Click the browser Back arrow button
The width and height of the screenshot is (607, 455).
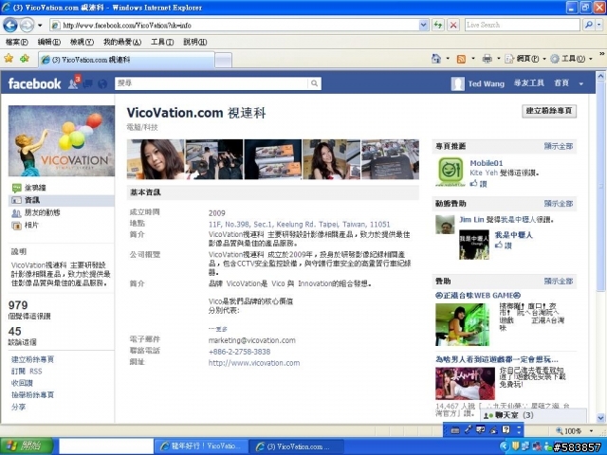pyautogui.click(x=10, y=26)
